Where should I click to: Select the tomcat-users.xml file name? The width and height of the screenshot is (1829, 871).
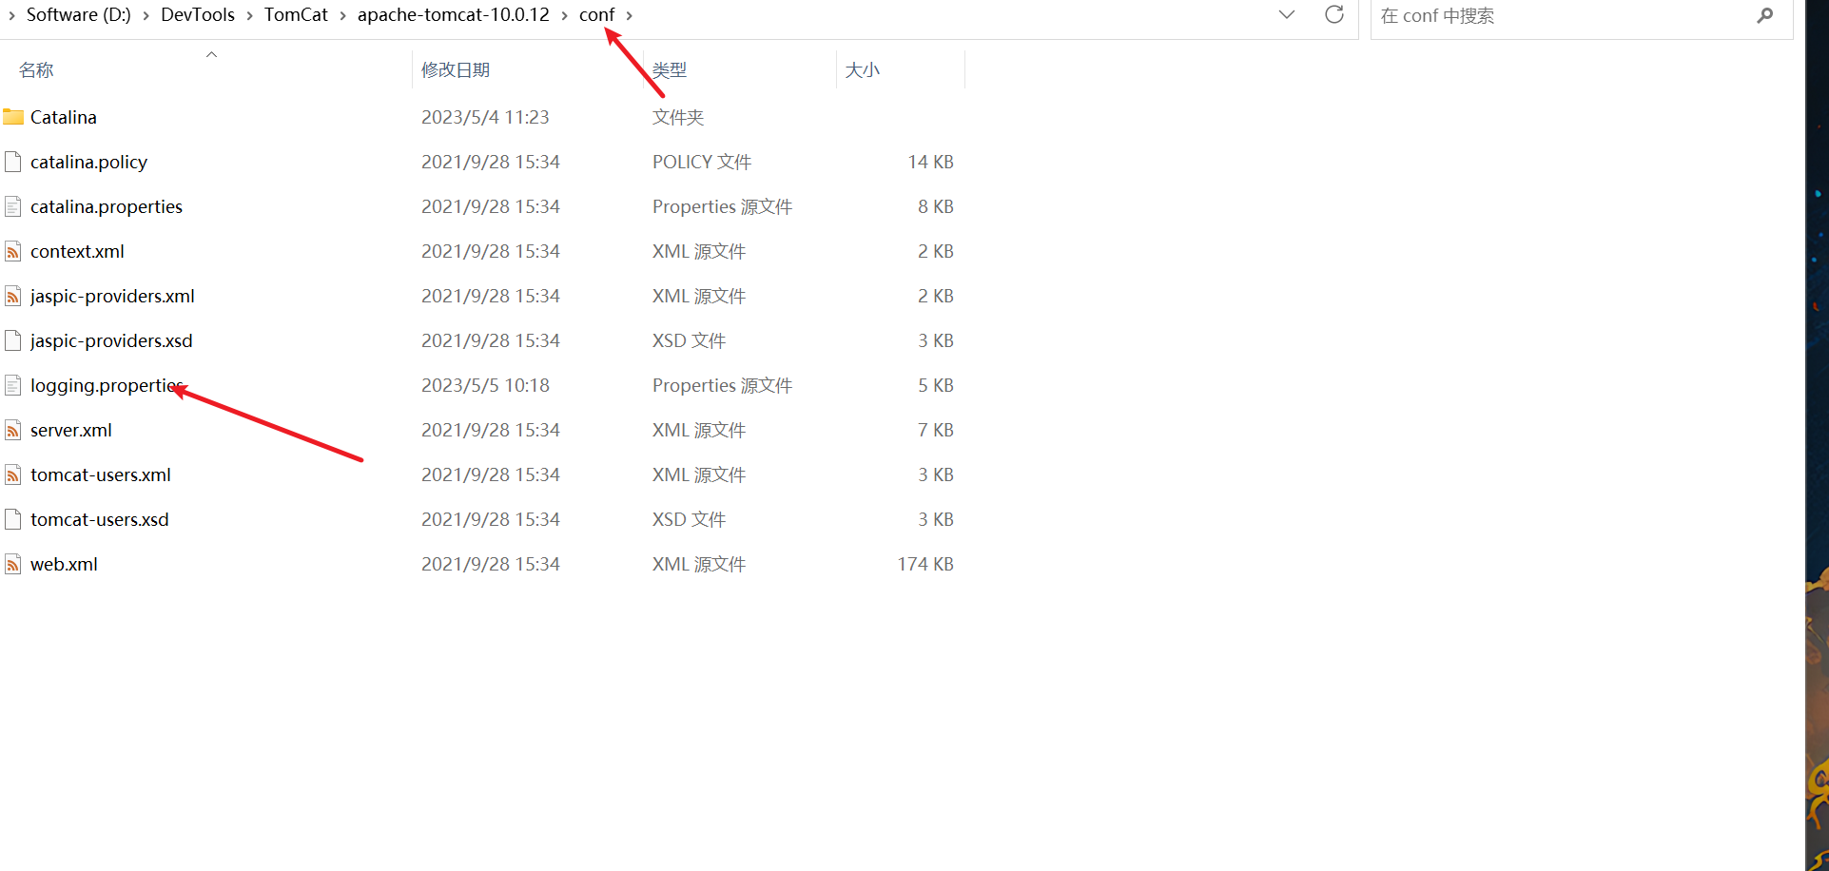pyautogui.click(x=101, y=474)
